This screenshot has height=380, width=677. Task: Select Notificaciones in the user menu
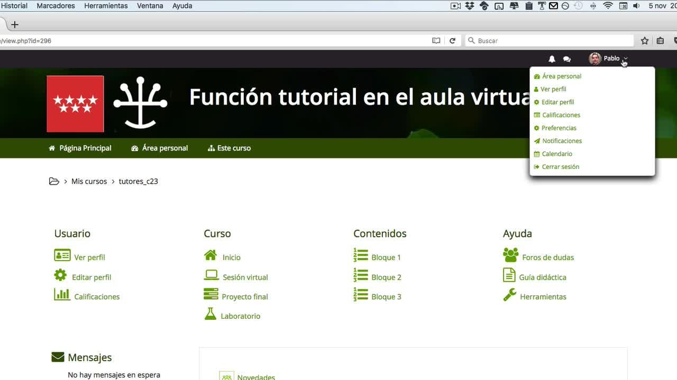coord(562,141)
